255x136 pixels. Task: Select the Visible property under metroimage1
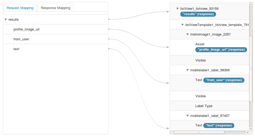tap(200, 60)
